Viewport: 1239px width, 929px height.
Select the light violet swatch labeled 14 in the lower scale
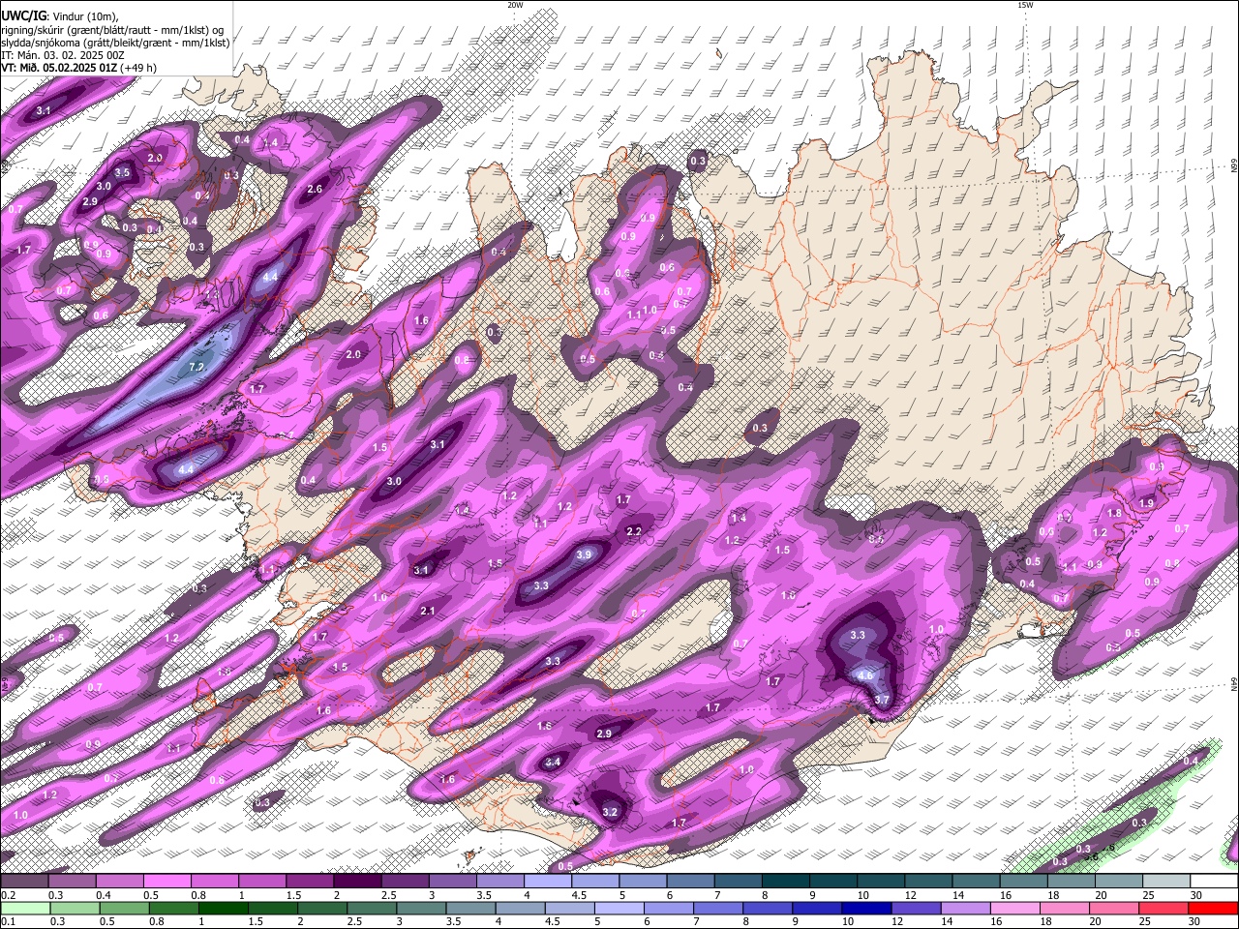(965, 908)
